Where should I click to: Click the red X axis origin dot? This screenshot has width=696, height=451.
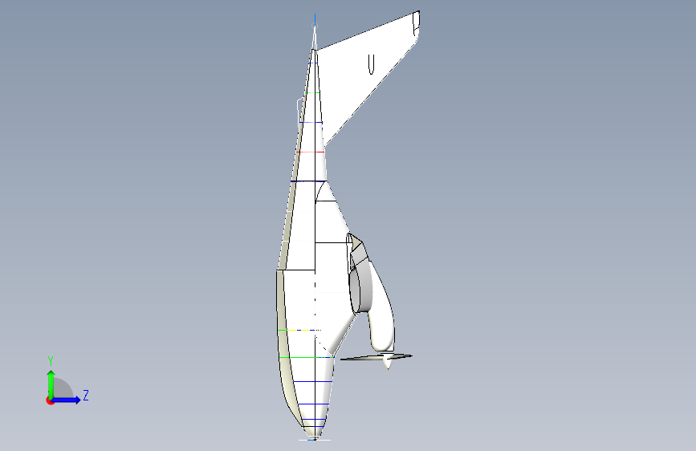pos(50,401)
